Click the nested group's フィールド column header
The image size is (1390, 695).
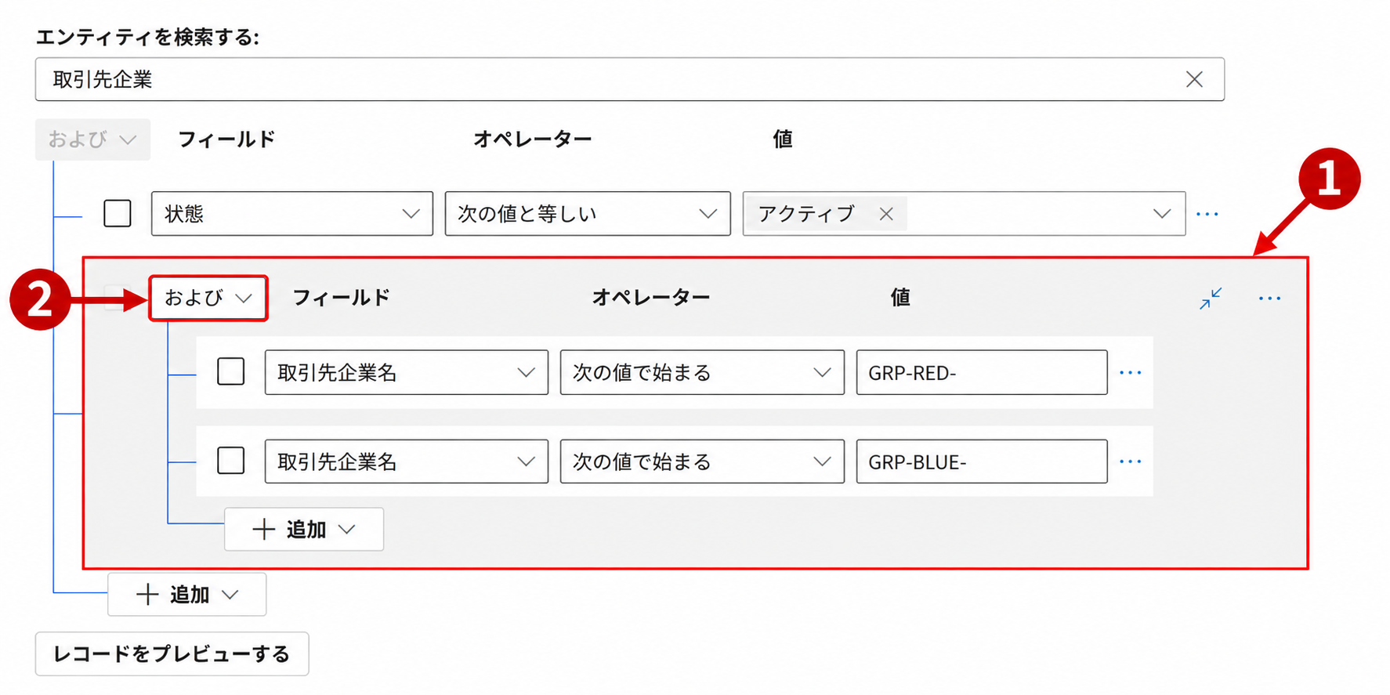(x=342, y=298)
